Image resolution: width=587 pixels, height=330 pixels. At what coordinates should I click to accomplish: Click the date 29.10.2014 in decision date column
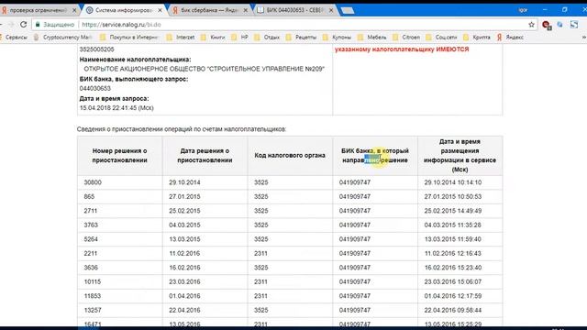click(184, 182)
